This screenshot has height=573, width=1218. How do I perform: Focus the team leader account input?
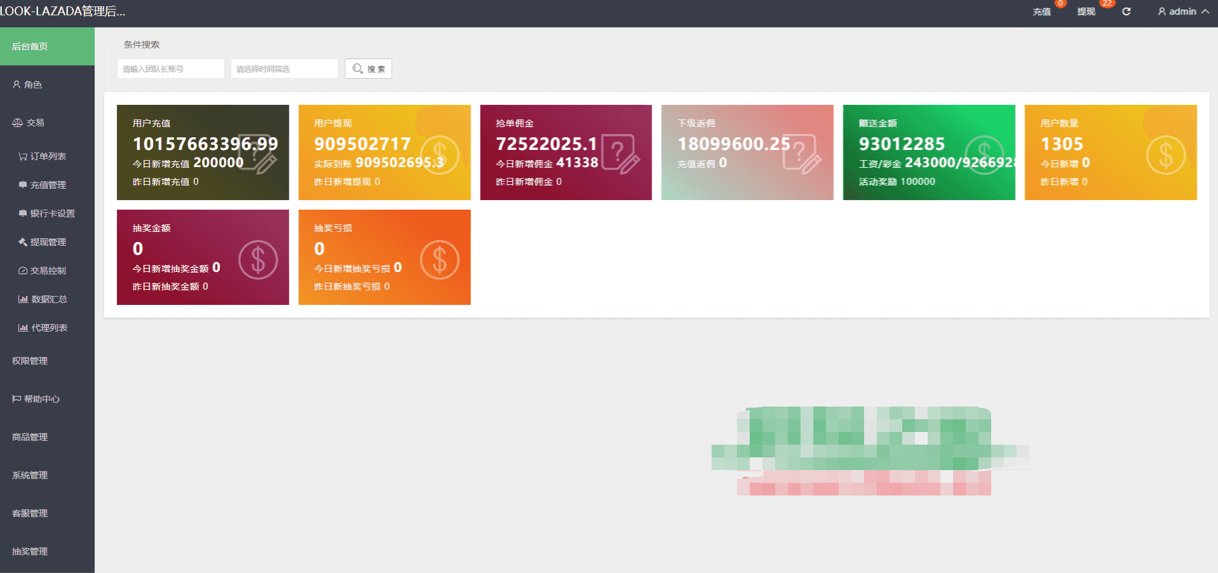pos(170,69)
